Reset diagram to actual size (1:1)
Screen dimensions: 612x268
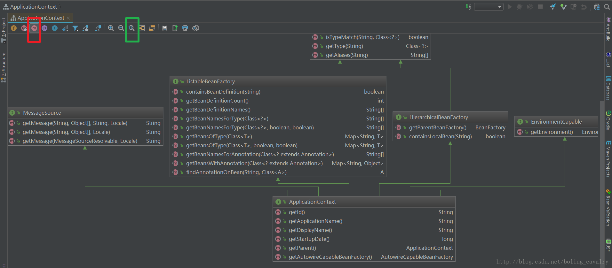click(131, 28)
